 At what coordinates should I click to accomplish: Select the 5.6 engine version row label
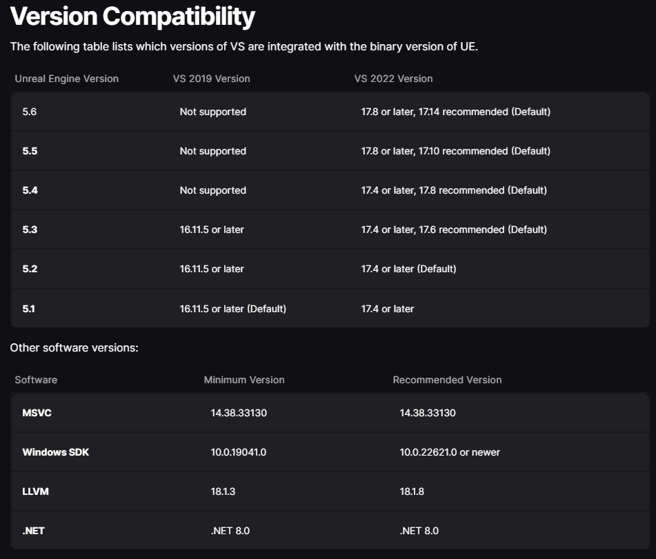tap(30, 112)
